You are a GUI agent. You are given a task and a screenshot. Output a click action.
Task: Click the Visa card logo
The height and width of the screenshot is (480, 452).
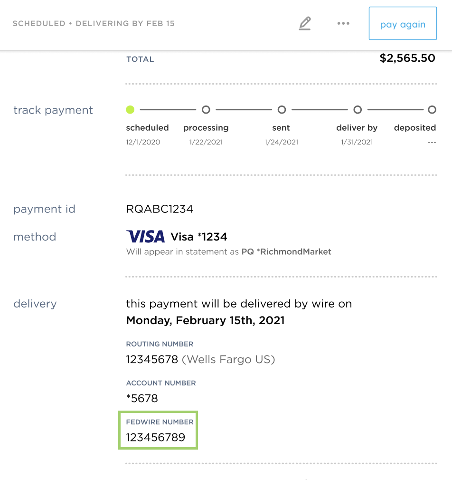click(x=145, y=236)
